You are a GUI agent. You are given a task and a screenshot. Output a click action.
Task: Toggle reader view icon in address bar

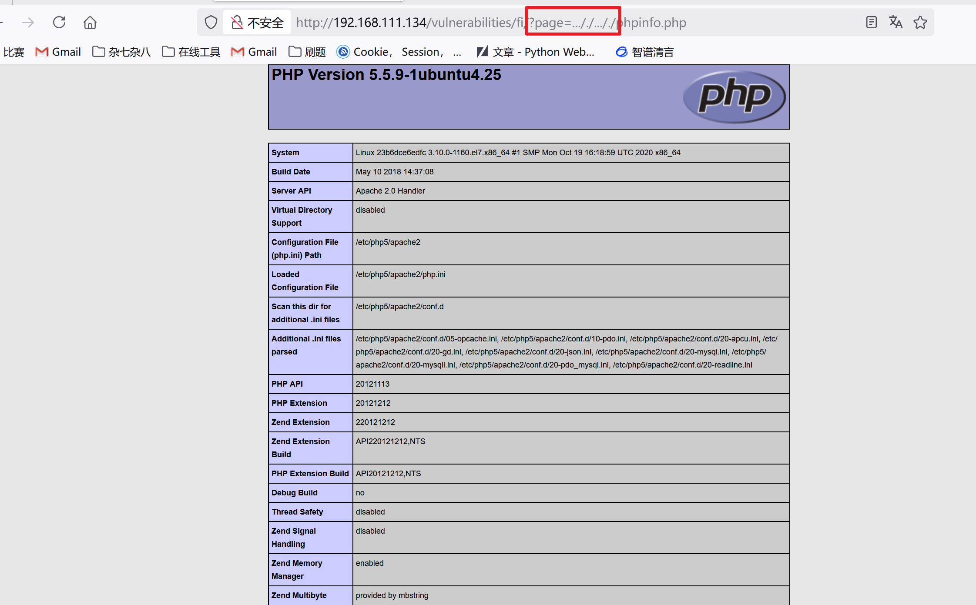(871, 22)
